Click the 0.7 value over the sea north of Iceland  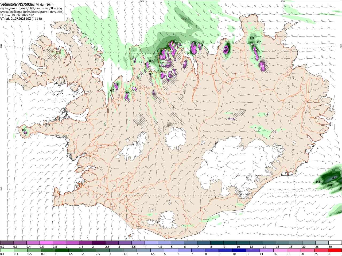click(184, 19)
